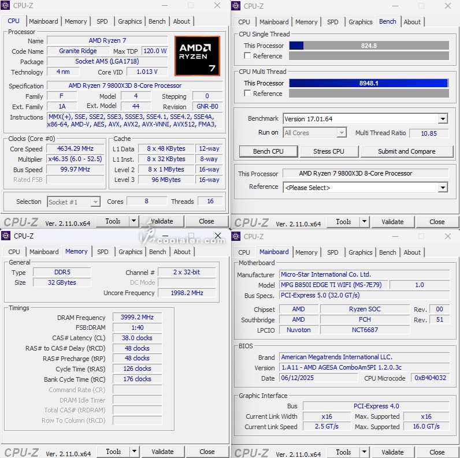Click motherboard Model MPG B850I EDGE TI WIFI

(x=333, y=285)
